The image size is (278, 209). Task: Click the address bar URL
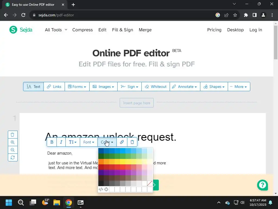56,15
